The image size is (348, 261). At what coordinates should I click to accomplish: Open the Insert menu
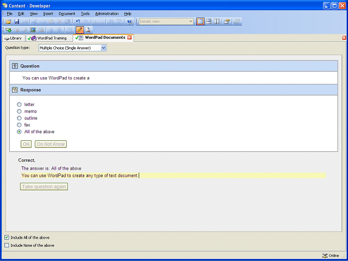48,14
